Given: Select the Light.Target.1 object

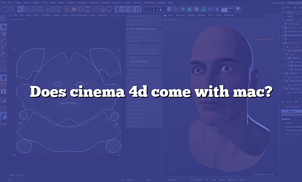Looking at the screenshot, I should pyautogui.click(x=294, y=24).
